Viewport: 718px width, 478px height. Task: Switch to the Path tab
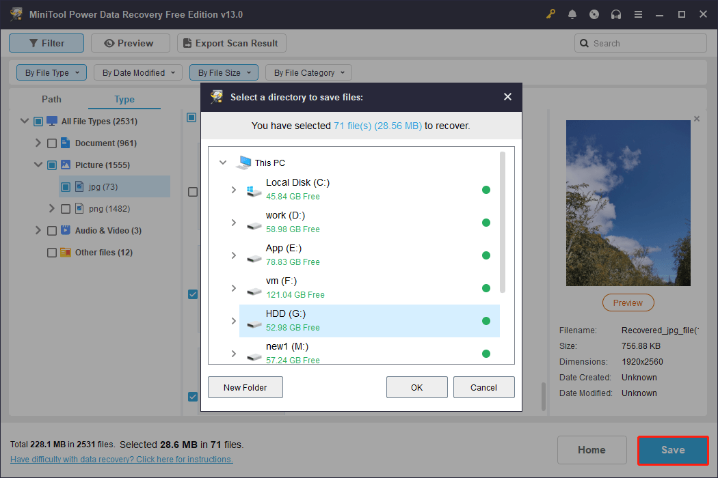[x=51, y=99]
